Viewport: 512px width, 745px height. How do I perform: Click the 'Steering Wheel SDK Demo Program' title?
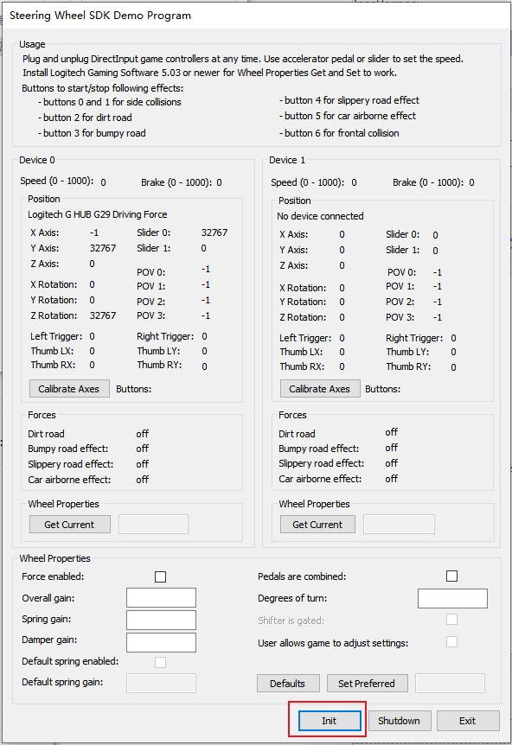click(100, 16)
